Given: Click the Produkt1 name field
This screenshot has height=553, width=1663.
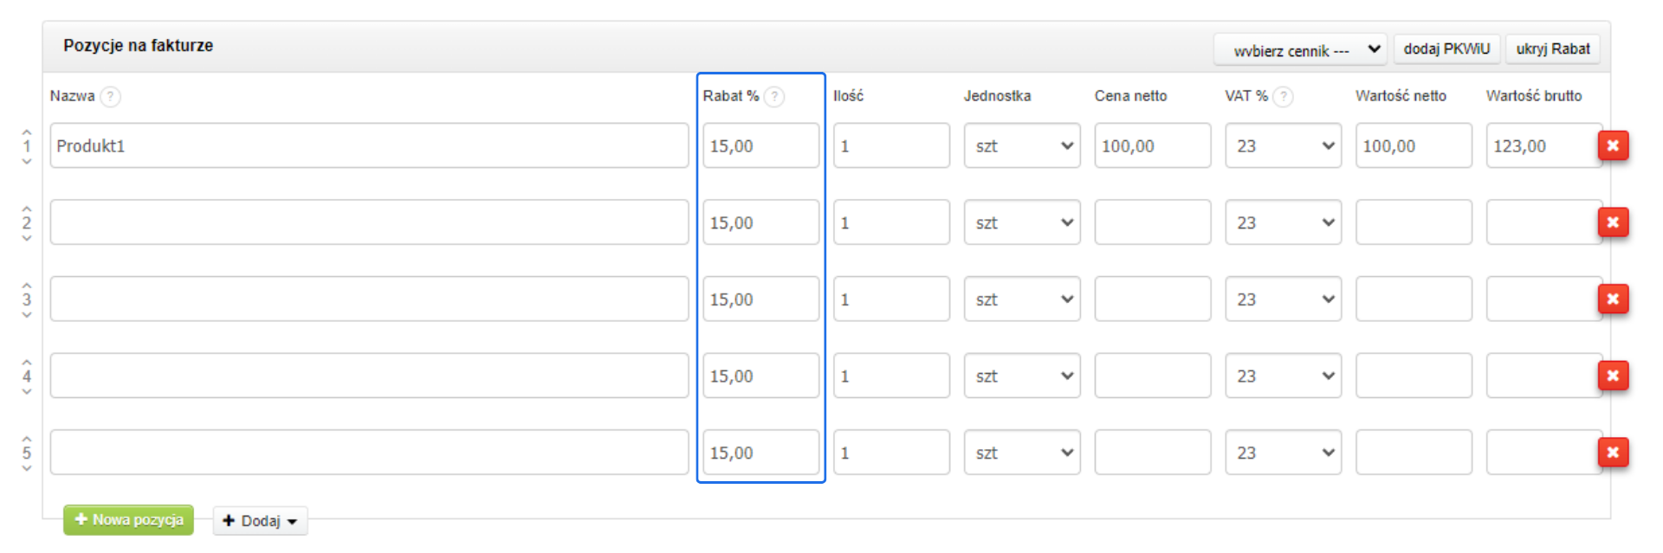Looking at the screenshot, I should 369,145.
